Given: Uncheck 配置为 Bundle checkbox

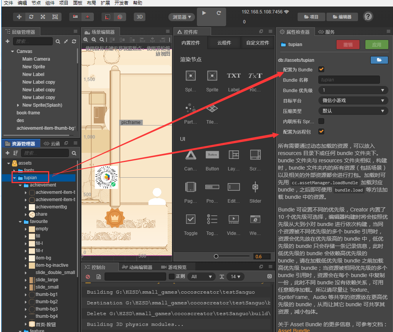Looking at the screenshot, I should pyautogui.click(x=321, y=69).
